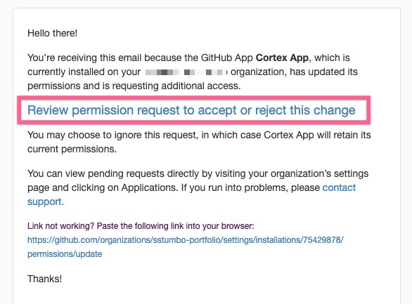Click the blurred organization name
Screen dimensions: 412x304
coord(186,72)
